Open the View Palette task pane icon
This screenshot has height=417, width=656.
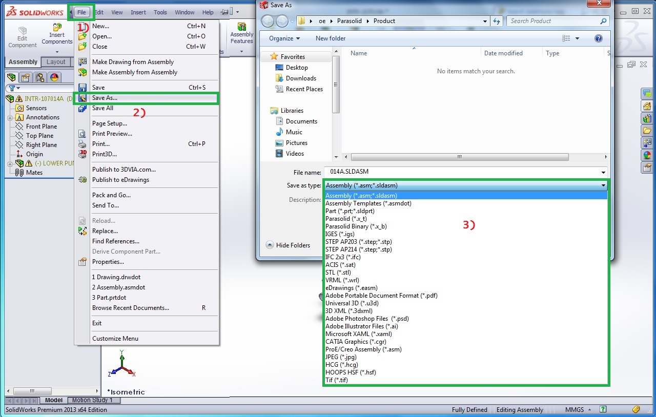pyautogui.click(x=647, y=143)
